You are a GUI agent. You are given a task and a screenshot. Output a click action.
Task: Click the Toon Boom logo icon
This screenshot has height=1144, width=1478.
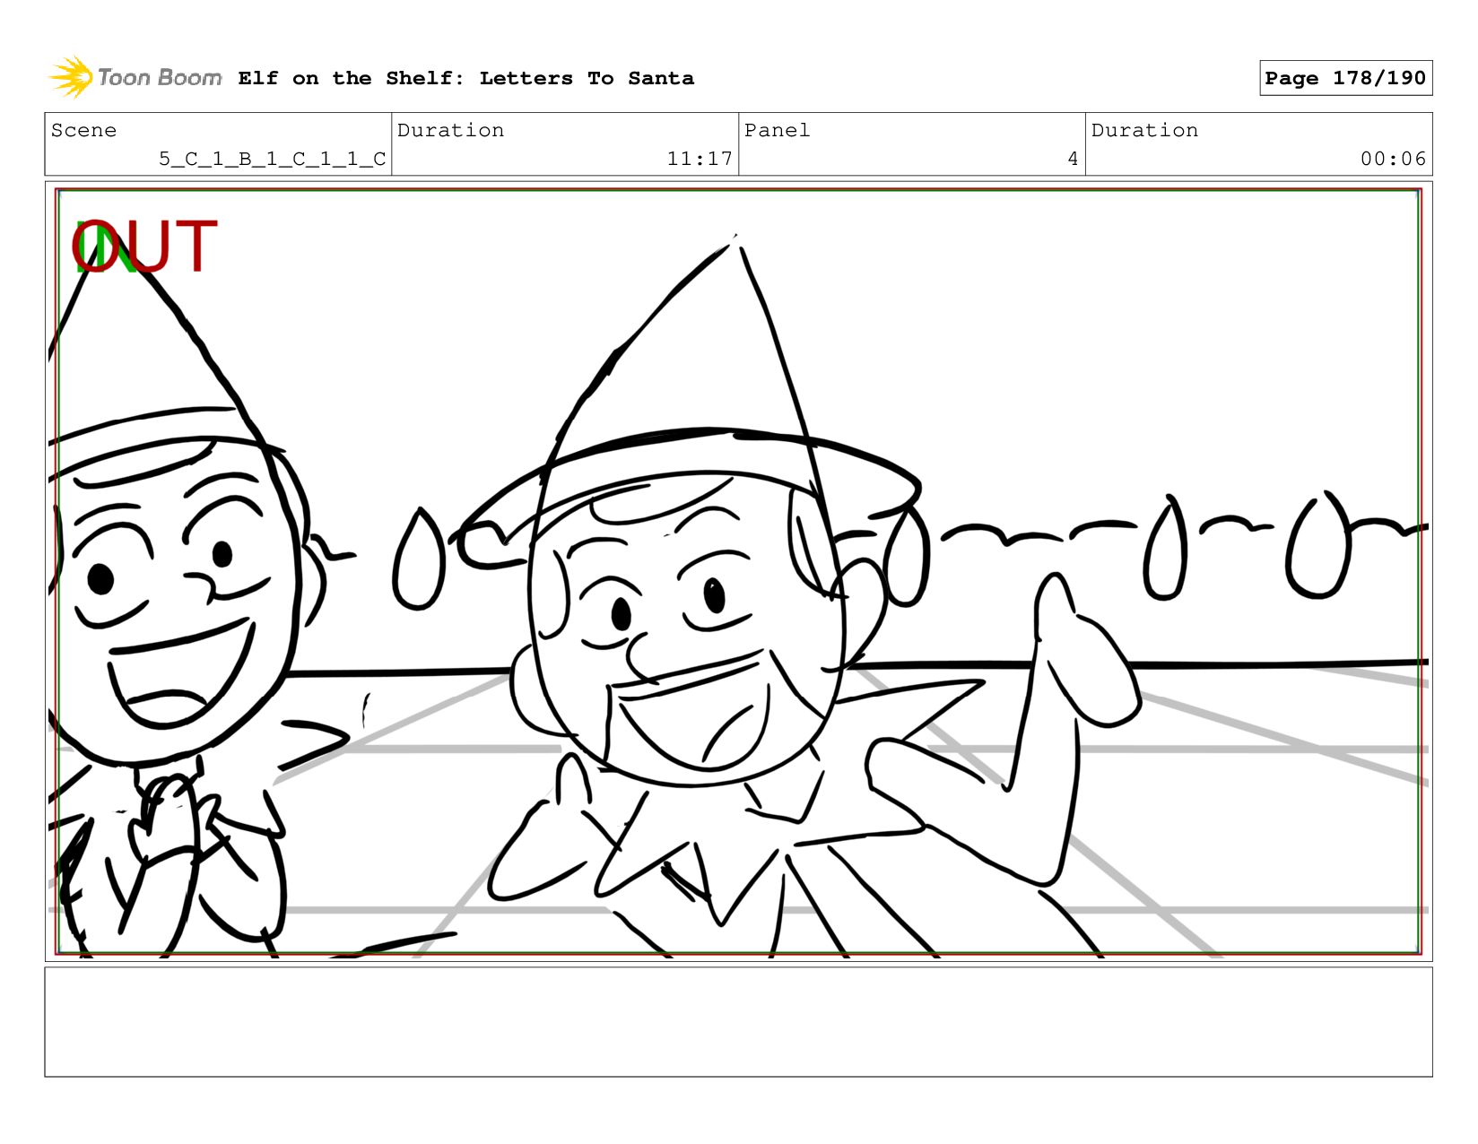pos(71,77)
